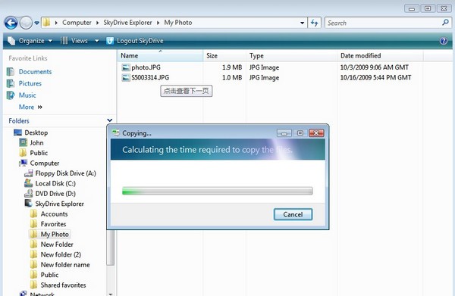Viewport: 455px width, 296px height.
Task: Open New folder name in the tree
Action: (x=65, y=264)
